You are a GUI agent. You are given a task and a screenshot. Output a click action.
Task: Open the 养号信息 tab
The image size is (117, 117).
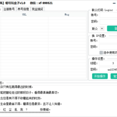click(23, 9)
